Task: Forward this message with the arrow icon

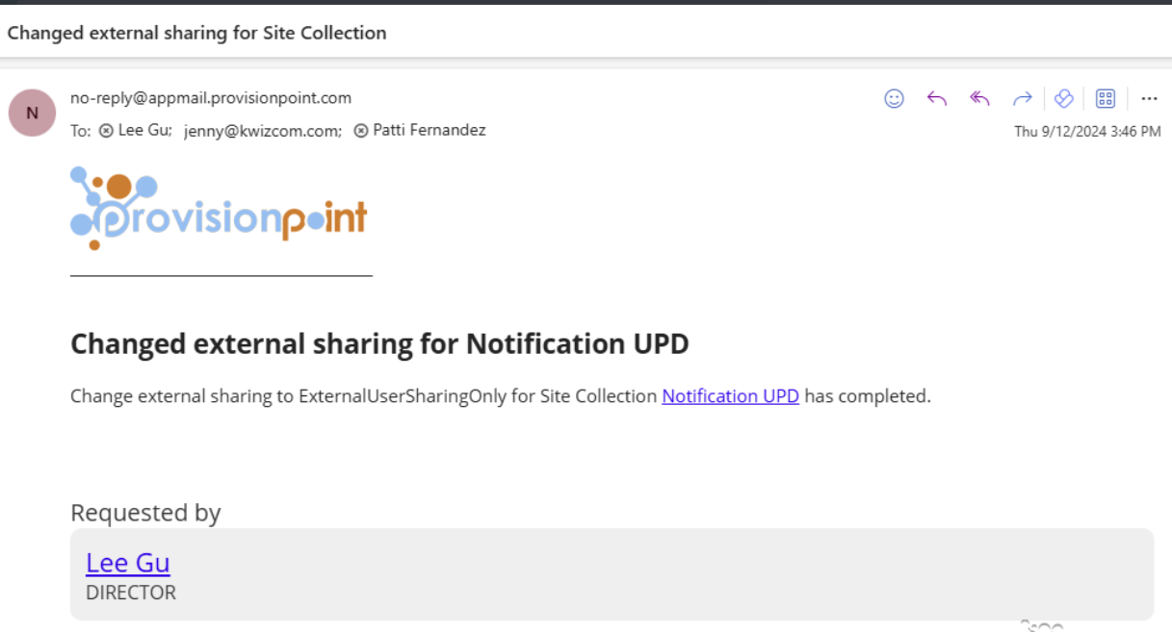Action: point(1022,98)
